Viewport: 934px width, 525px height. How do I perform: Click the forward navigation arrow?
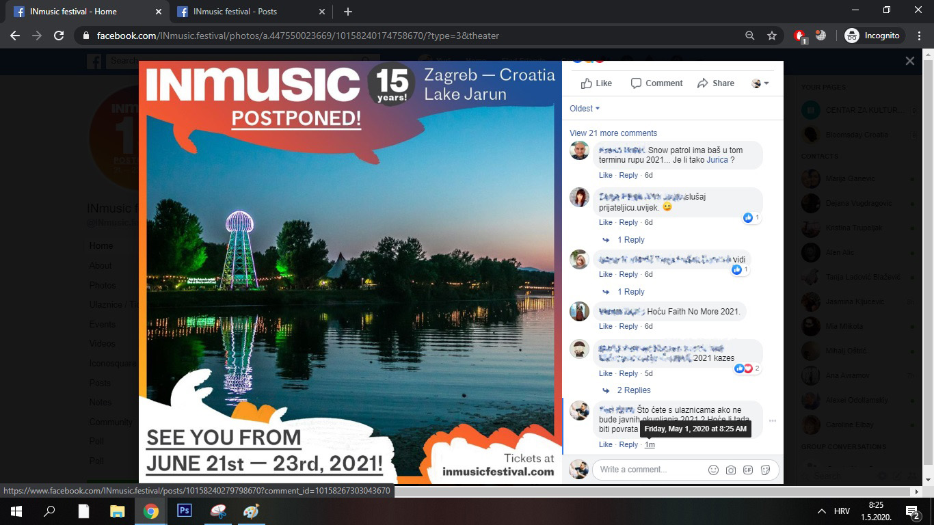point(37,36)
